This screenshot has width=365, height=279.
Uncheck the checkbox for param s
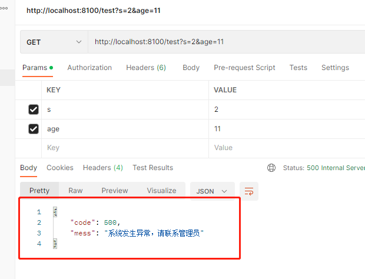[x=34, y=109]
